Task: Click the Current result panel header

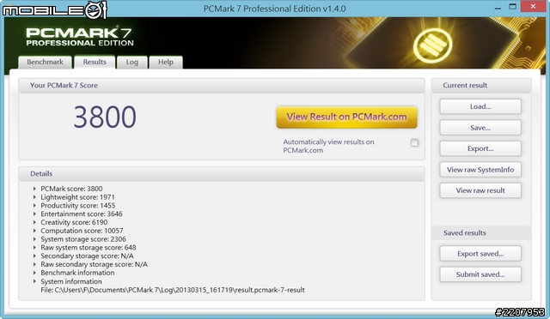Action: [x=481, y=86]
